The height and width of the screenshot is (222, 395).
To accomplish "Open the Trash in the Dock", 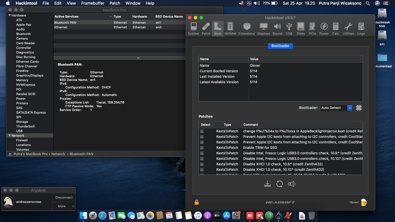I will (x=311, y=215).
